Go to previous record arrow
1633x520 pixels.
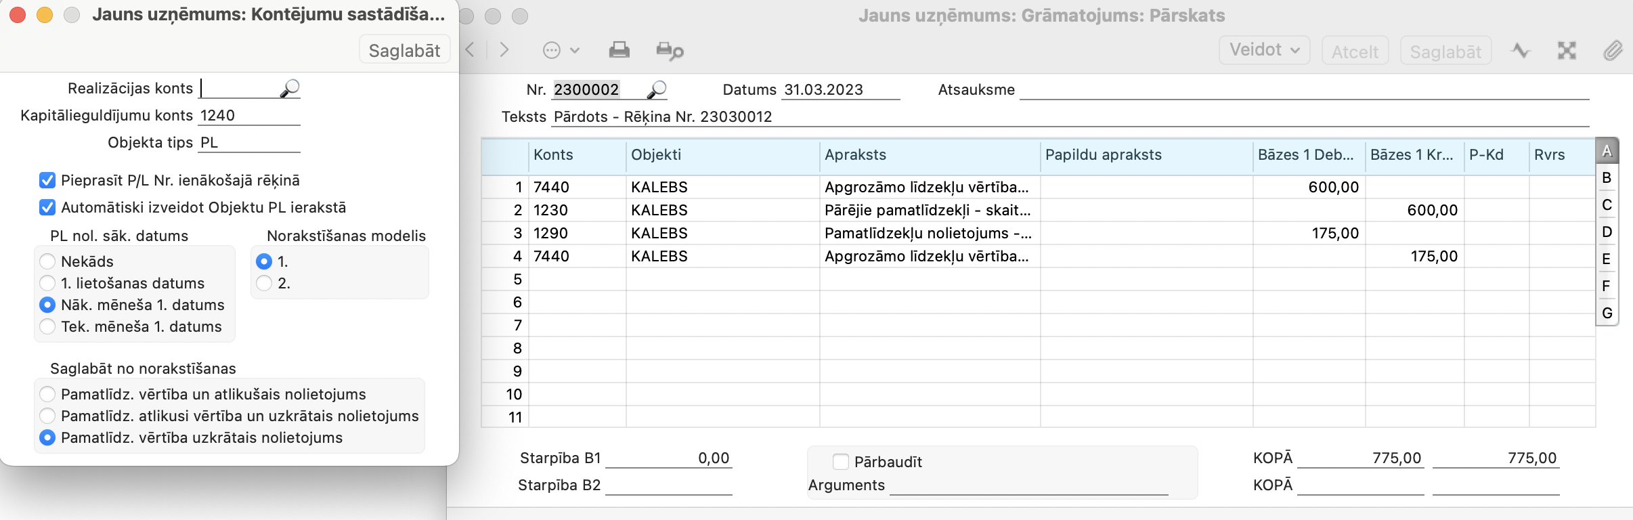coord(471,50)
